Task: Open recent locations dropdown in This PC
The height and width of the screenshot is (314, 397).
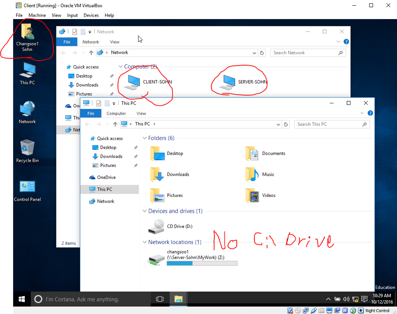Action: point(107,124)
